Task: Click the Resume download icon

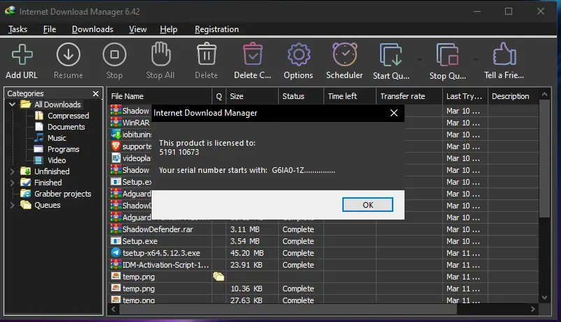Action: [68, 54]
